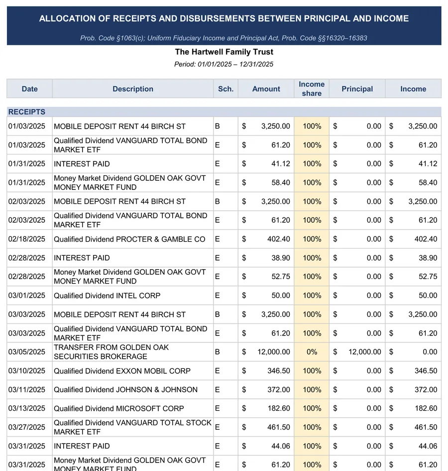The height and width of the screenshot is (471, 448).
Task: Click the Description column header
Action: 133,89
